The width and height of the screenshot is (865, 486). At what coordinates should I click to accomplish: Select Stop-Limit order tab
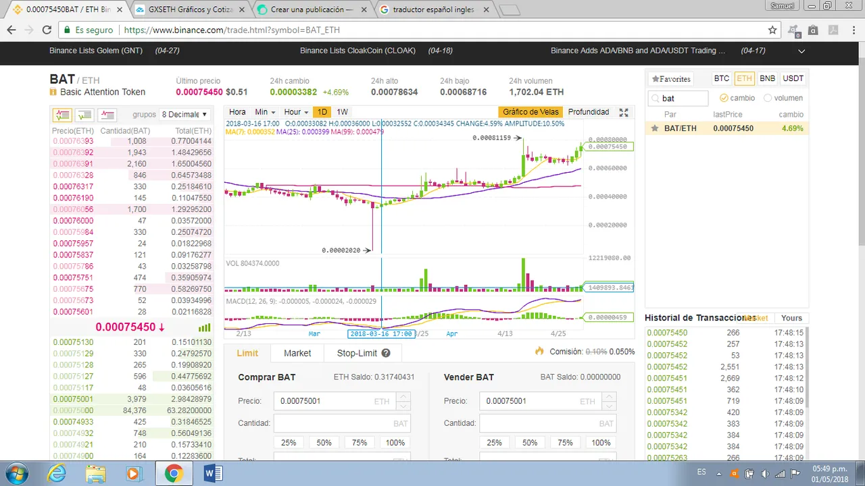(x=364, y=353)
